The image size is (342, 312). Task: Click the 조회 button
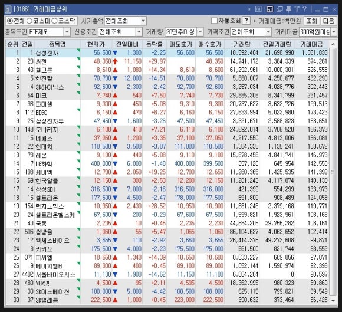pos(312,21)
